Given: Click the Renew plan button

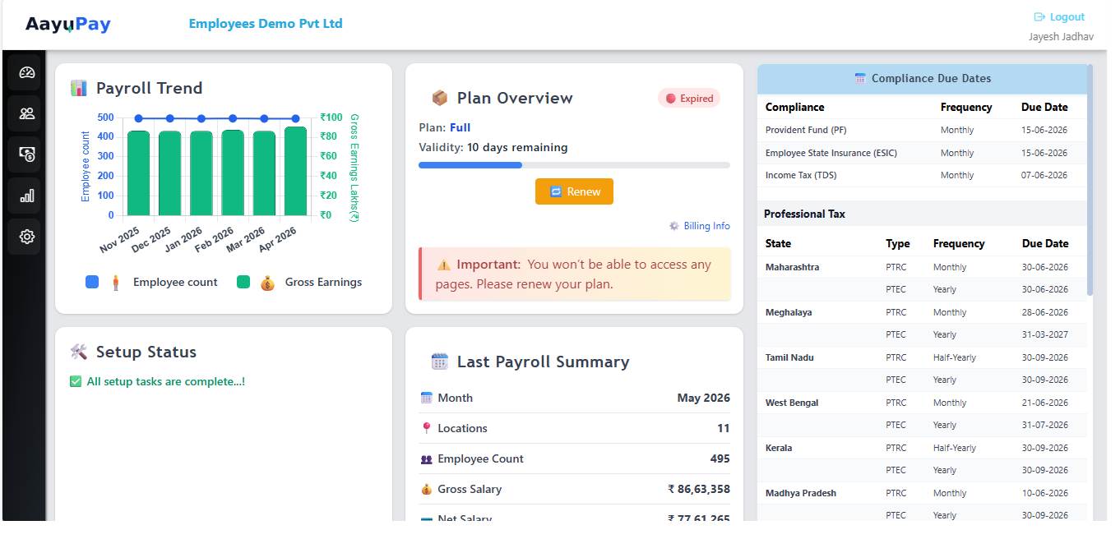Looking at the screenshot, I should [574, 191].
